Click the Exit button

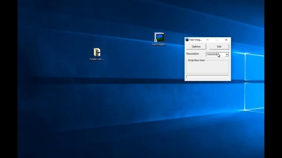[x=219, y=47]
